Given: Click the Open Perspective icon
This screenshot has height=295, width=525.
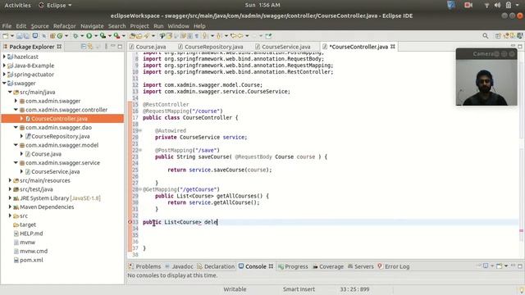Looking at the screenshot, I should point(498,36).
